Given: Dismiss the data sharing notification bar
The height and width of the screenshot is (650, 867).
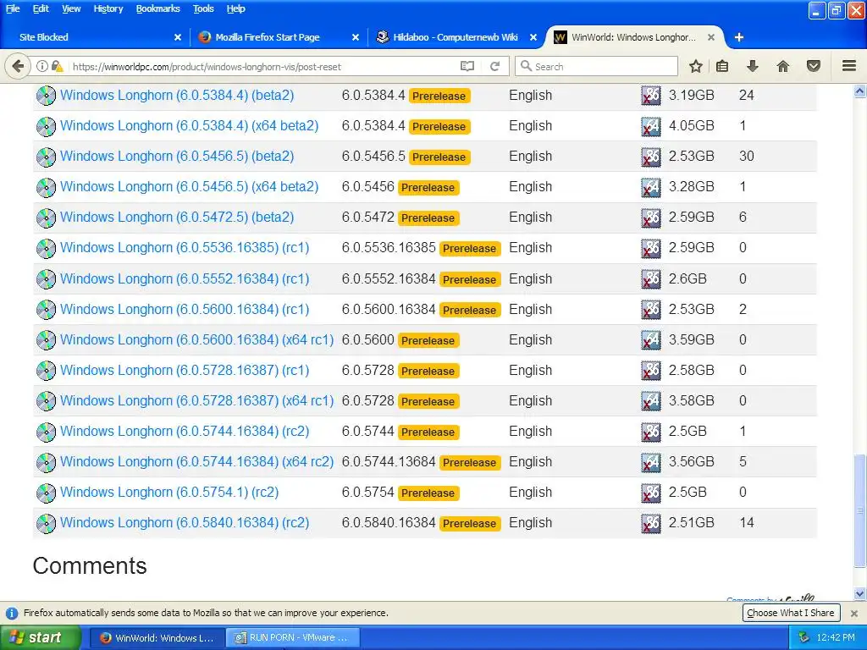Looking at the screenshot, I should coord(854,613).
